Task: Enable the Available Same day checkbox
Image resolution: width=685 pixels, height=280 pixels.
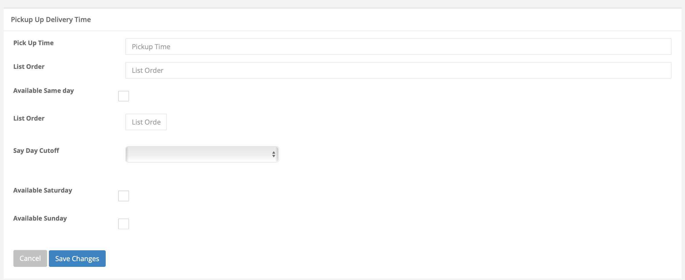Action: tap(123, 96)
